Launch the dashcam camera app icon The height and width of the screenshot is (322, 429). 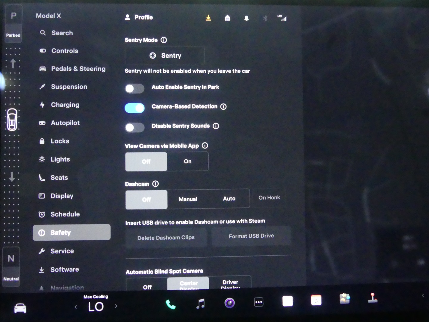coord(229,303)
